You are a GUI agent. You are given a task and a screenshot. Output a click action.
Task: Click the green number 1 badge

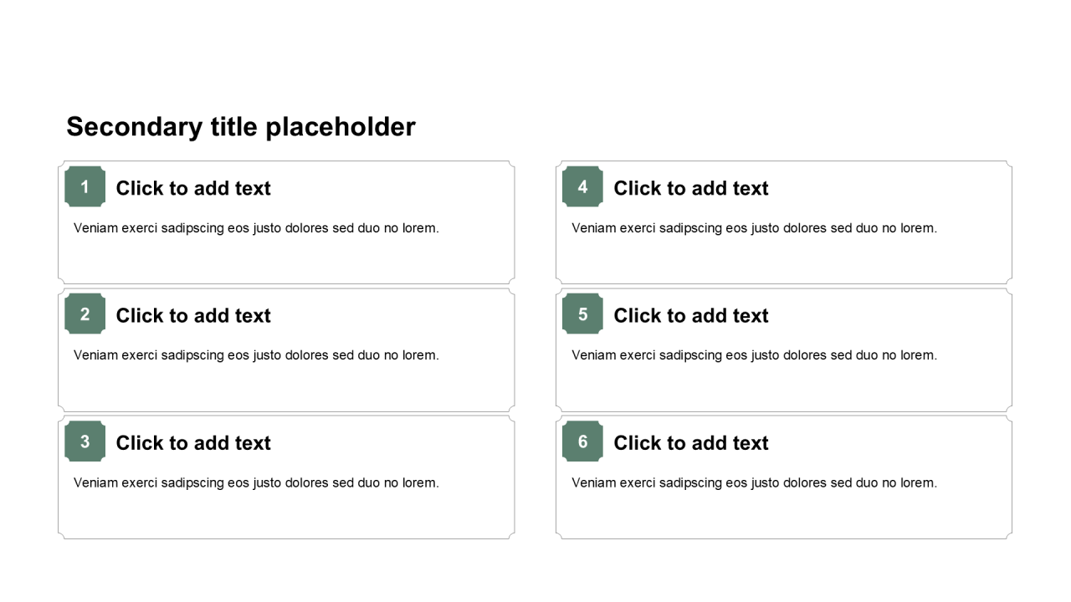(x=85, y=186)
